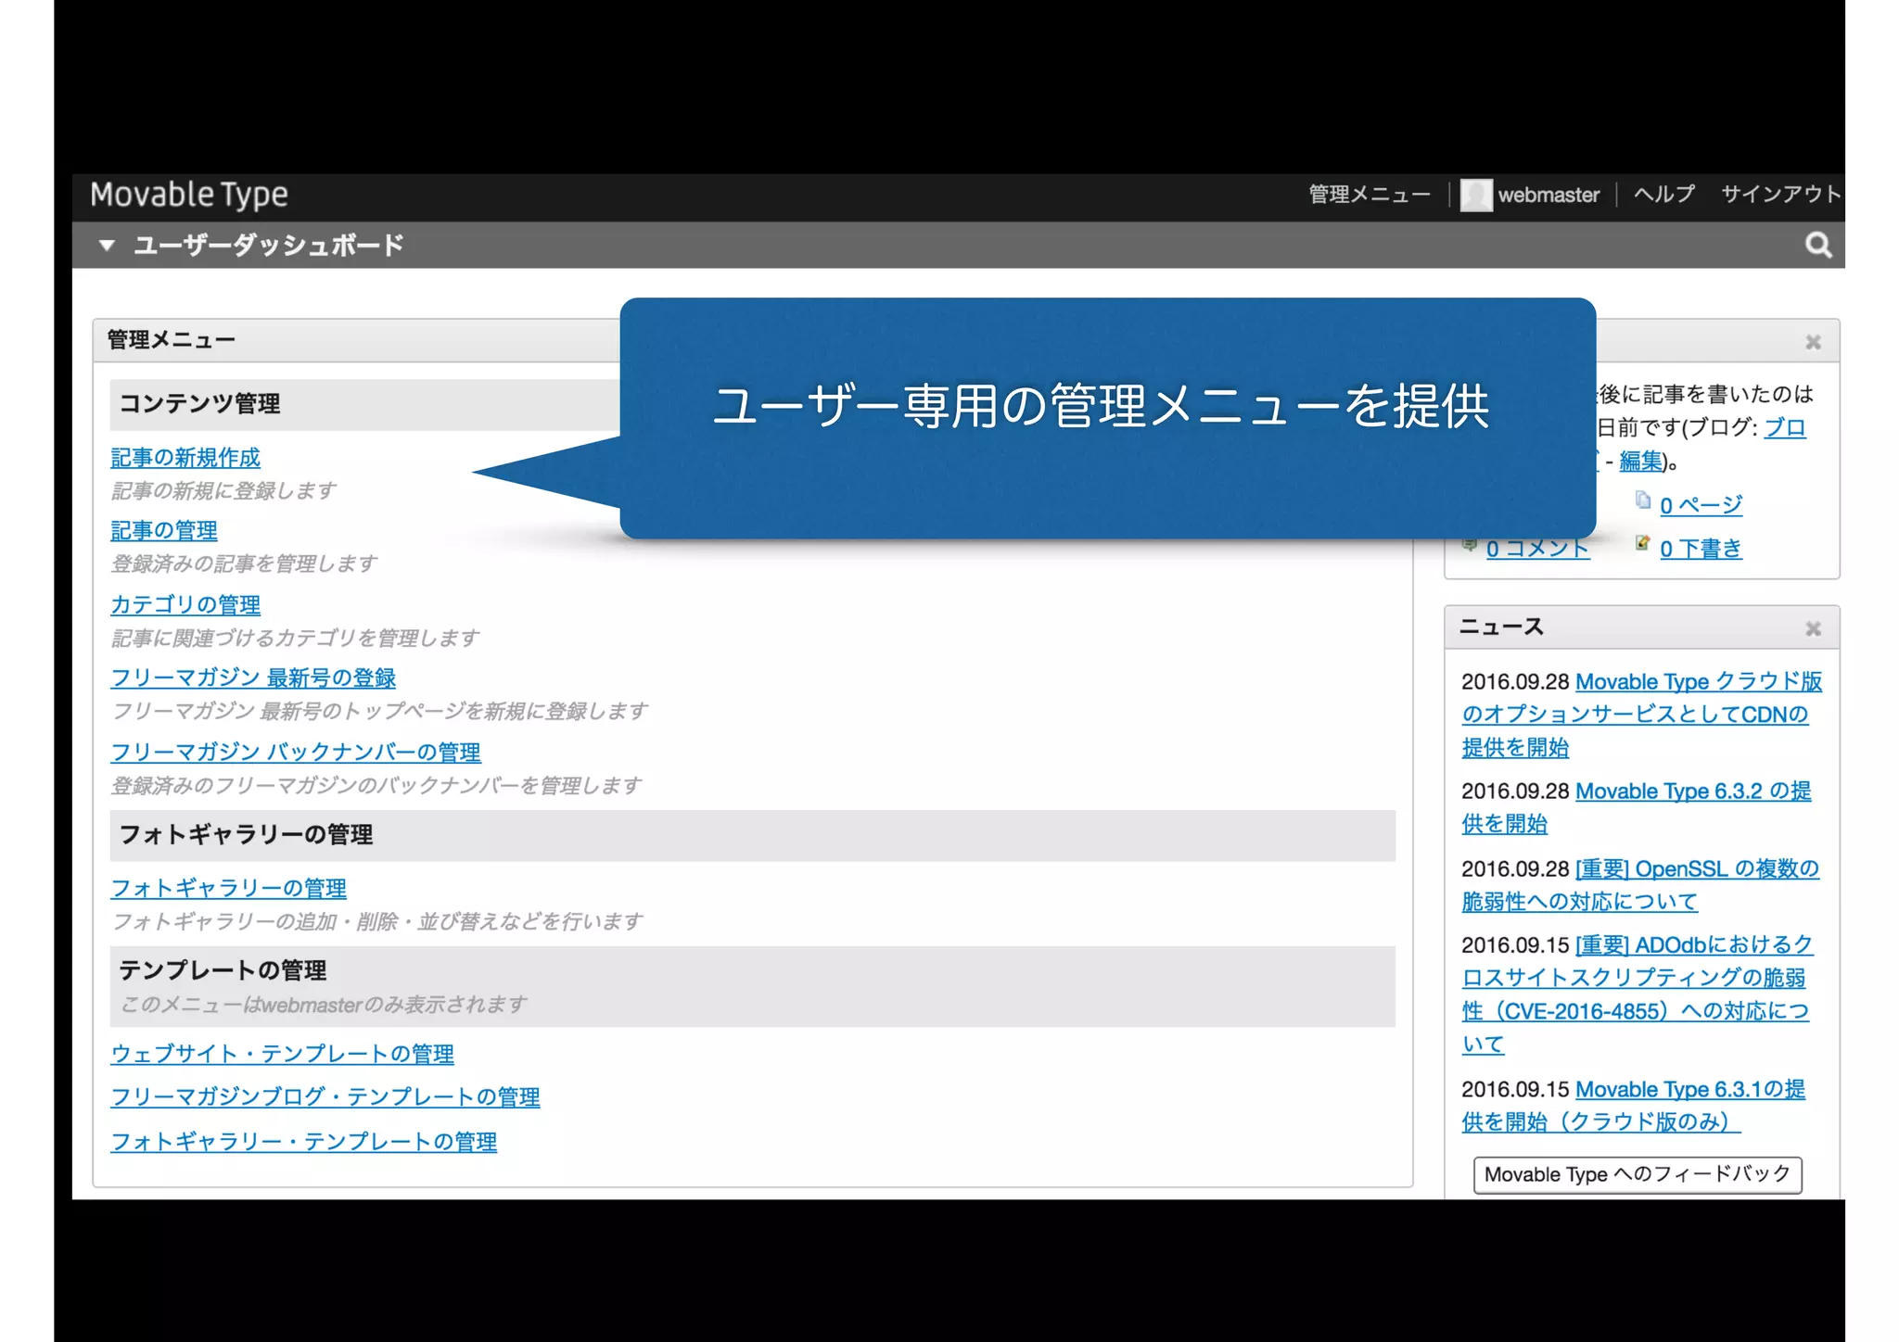The height and width of the screenshot is (1342, 1899).
Task: Click text このメニューはwebmasterのみ表示されます
Action: click(x=324, y=1005)
